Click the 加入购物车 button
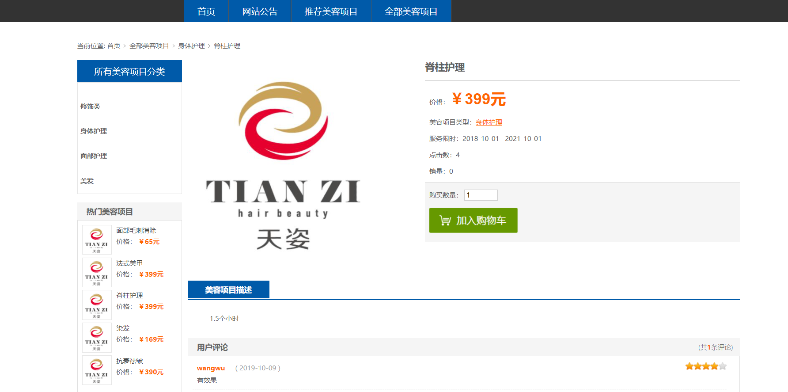The height and width of the screenshot is (392, 788). 474,220
